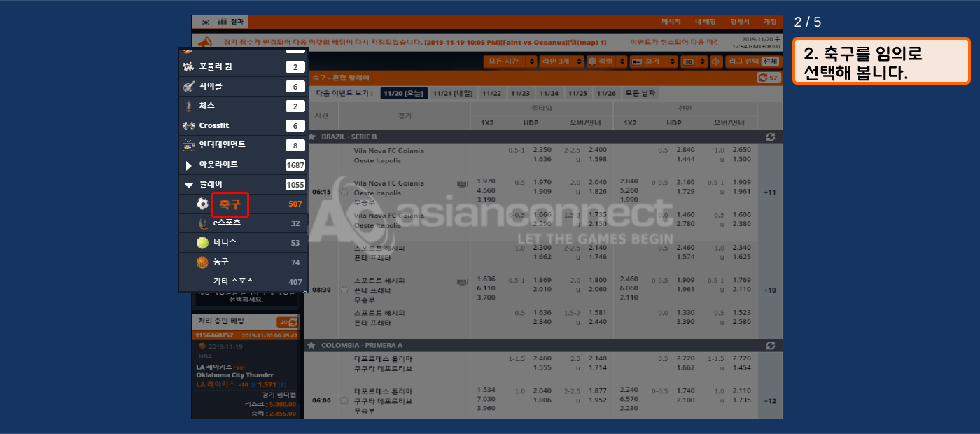
Task: Select the 11/25 date tab
Action: pyautogui.click(x=577, y=93)
